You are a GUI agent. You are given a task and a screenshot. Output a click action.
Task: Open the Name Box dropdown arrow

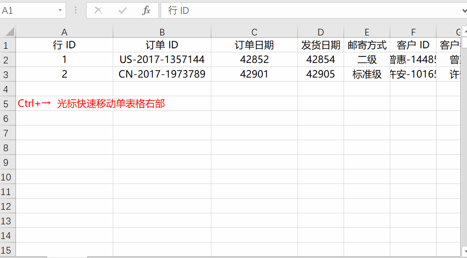60,10
